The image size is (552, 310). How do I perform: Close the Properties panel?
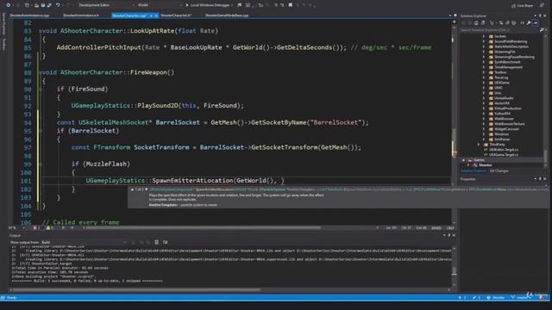point(544,179)
